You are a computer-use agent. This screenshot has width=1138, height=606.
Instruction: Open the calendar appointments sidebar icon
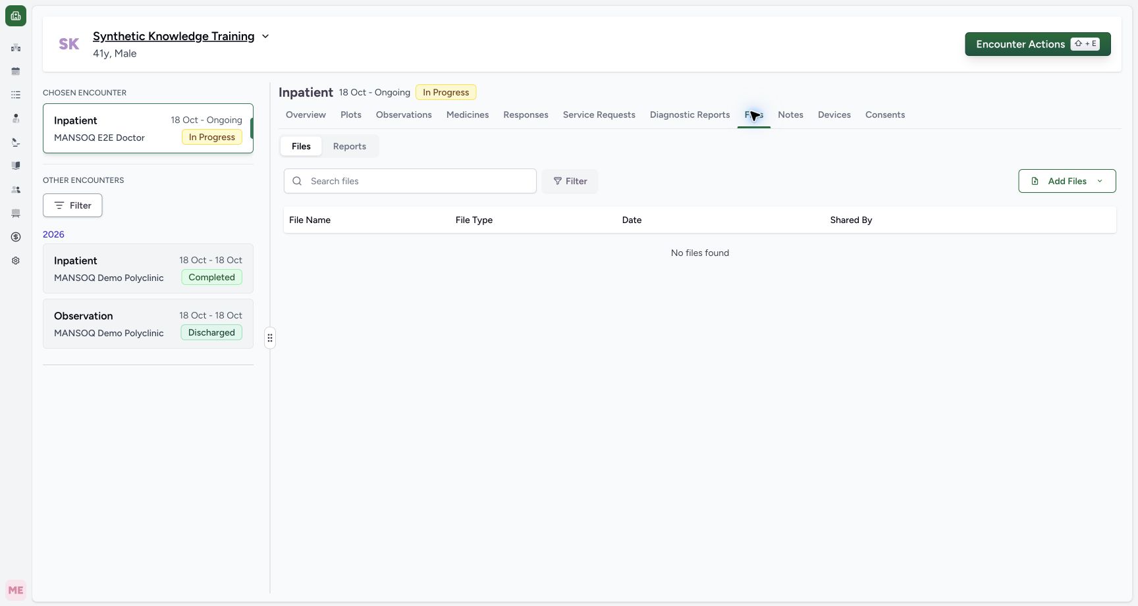tap(16, 71)
